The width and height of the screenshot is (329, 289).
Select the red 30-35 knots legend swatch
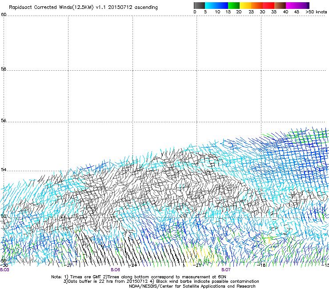[x=269, y=5]
